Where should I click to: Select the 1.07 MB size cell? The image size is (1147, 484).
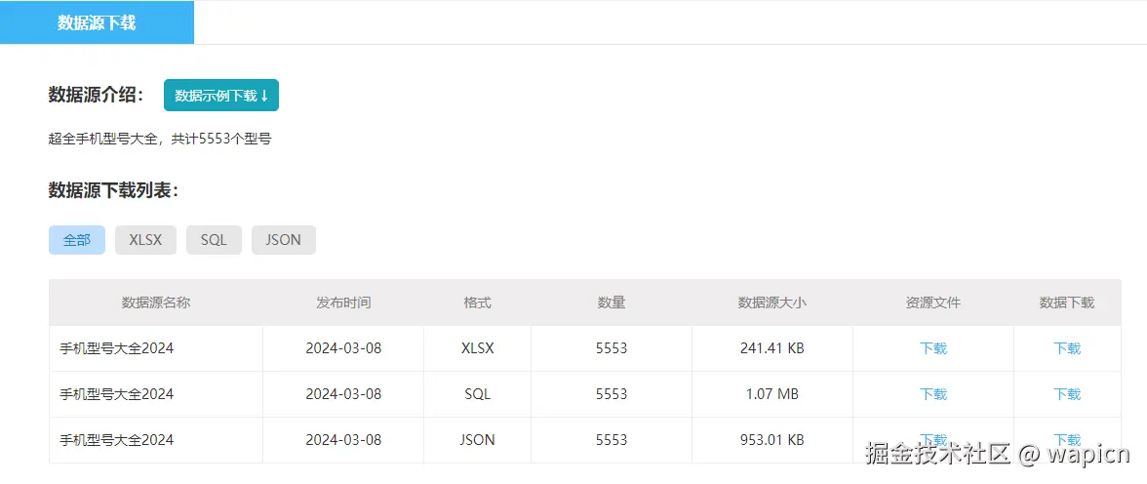pos(772,394)
